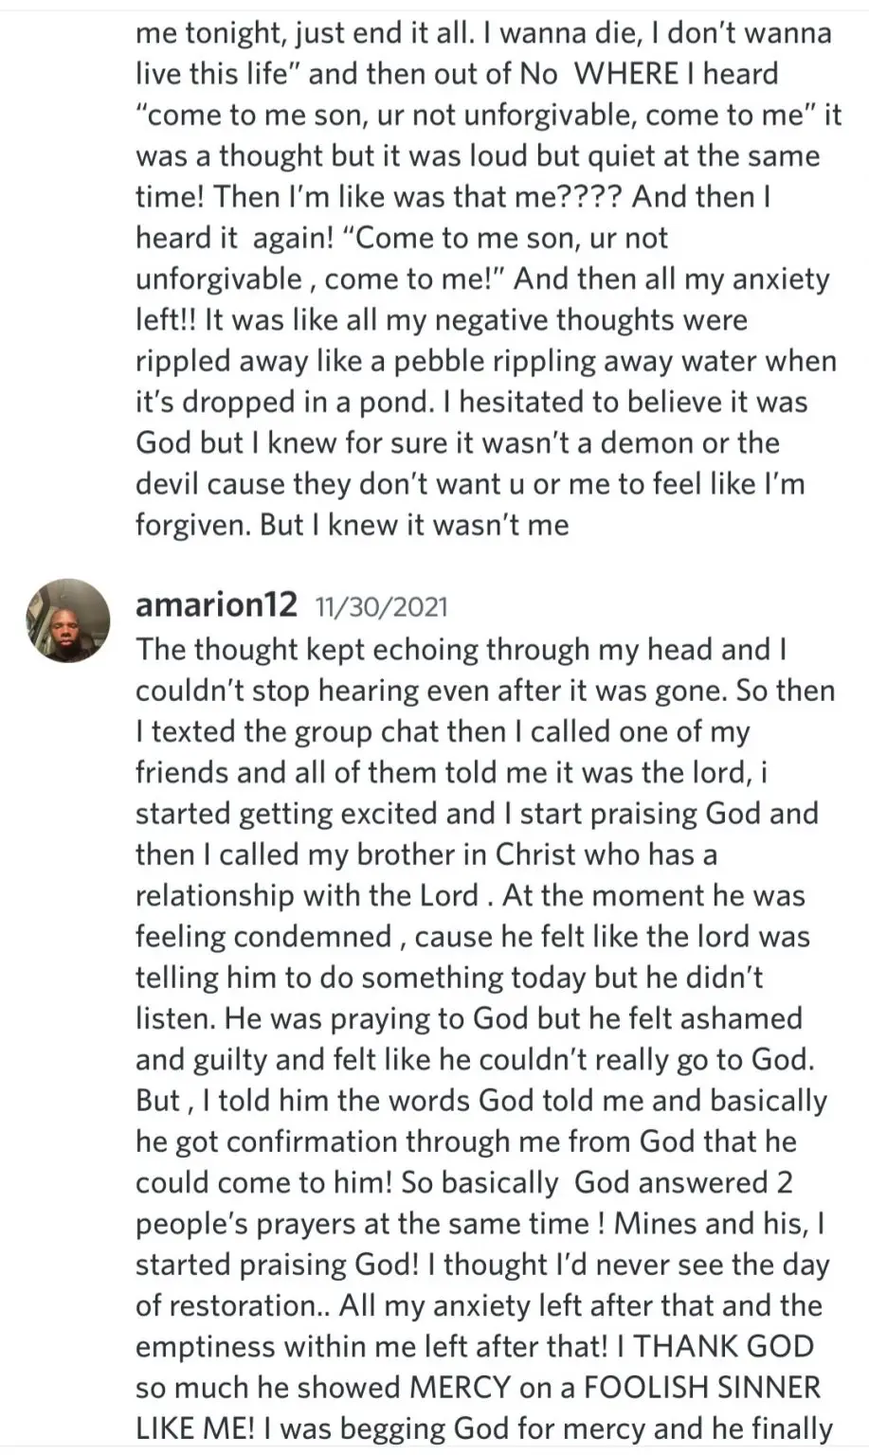Open the amarion12 username profile
Viewport: 869px width, 1455px height.
coord(216,604)
